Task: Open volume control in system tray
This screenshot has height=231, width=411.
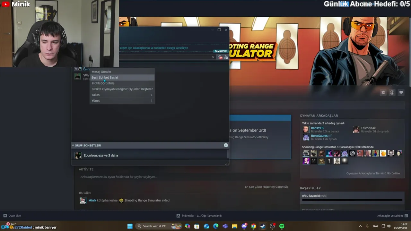Action: click(x=389, y=226)
